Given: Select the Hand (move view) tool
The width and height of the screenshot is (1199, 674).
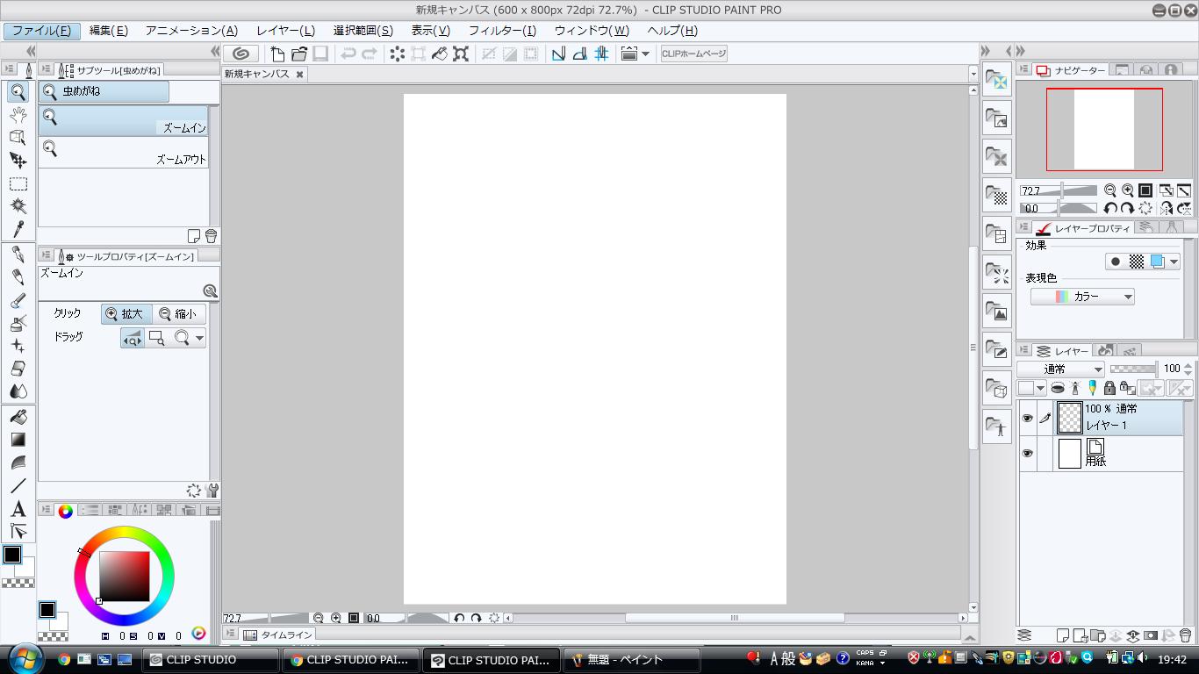Looking at the screenshot, I should [x=18, y=114].
